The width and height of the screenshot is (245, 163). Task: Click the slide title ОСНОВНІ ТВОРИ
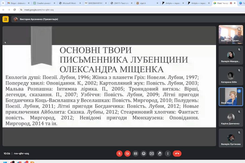(96, 50)
